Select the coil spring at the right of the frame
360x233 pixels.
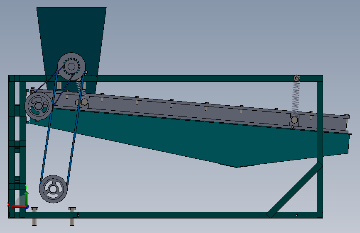(x=296, y=98)
